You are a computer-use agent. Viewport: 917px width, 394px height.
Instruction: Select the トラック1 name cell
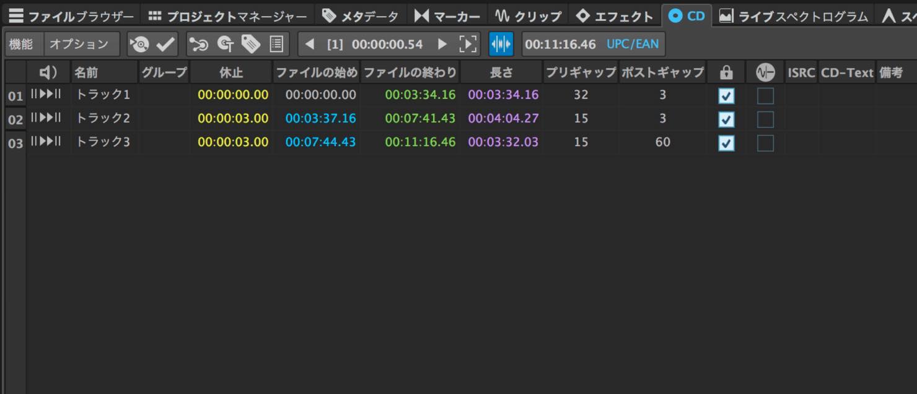(103, 95)
